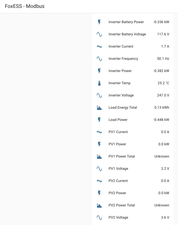The width and height of the screenshot is (178, 225).
Task: Click the bar chart icon for PV2 Power Total
Action: pyautogui.click(x=99, y=205)
